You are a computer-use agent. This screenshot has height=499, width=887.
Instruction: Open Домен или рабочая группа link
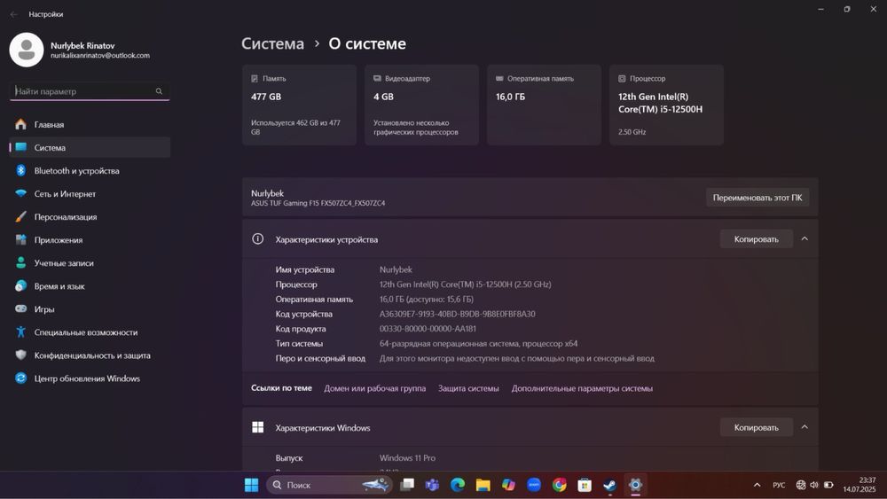coord(375,388)
